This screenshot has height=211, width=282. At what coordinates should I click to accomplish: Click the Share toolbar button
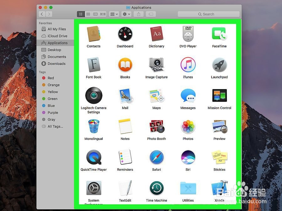(138, 14)
